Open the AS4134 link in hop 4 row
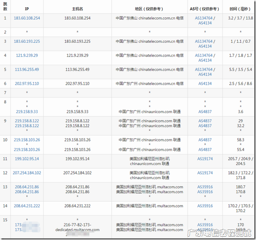 (x=205, y=61)
